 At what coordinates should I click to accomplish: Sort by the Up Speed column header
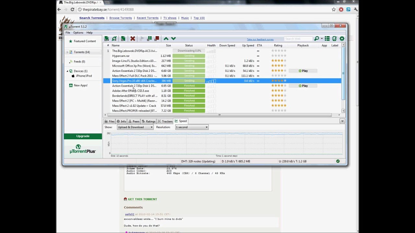coord(248,46)
